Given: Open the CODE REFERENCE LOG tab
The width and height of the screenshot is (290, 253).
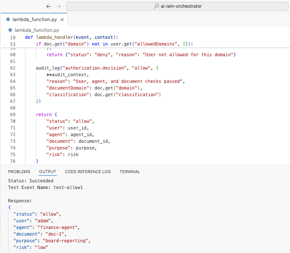Looking at the screenshot, I should (x=88, y=172).
